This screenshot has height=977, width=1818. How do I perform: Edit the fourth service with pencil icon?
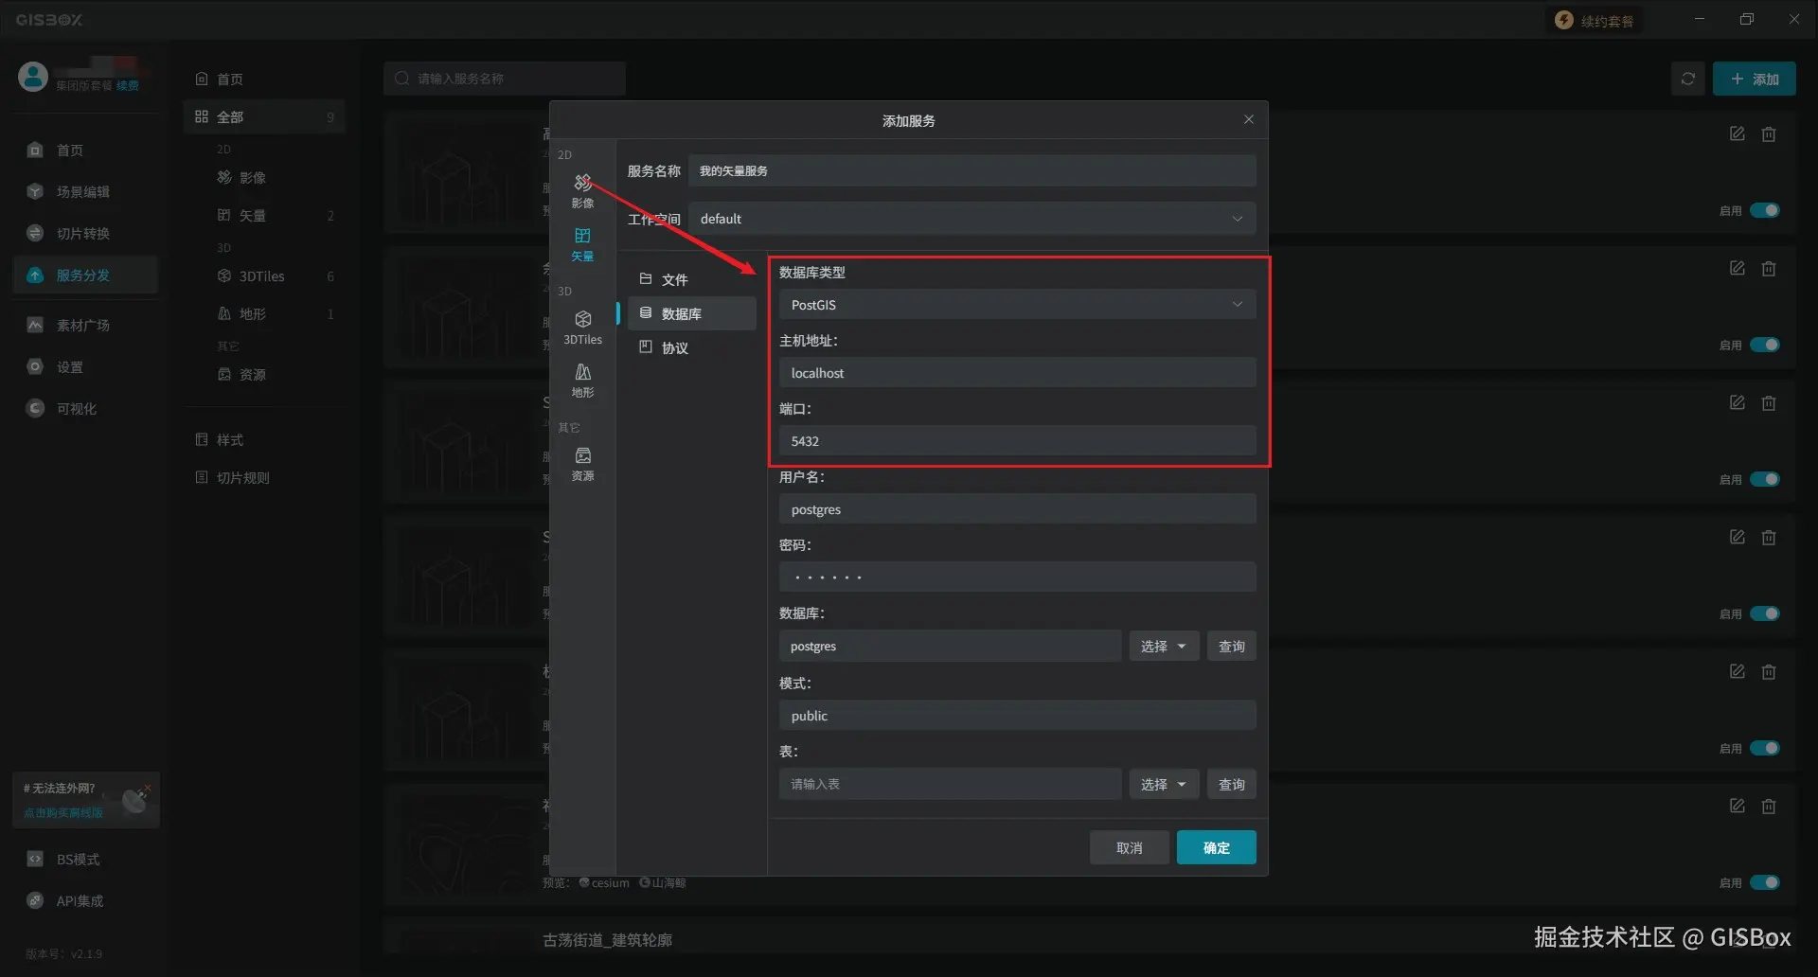point(1737,537)
